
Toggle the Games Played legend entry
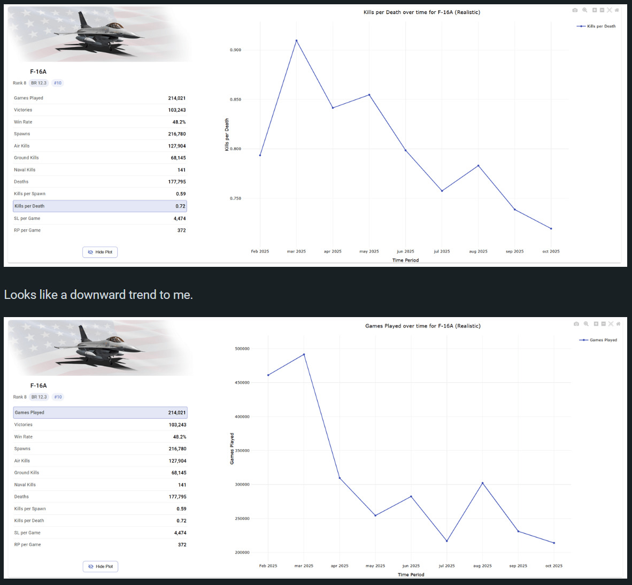tap(598, 340)
